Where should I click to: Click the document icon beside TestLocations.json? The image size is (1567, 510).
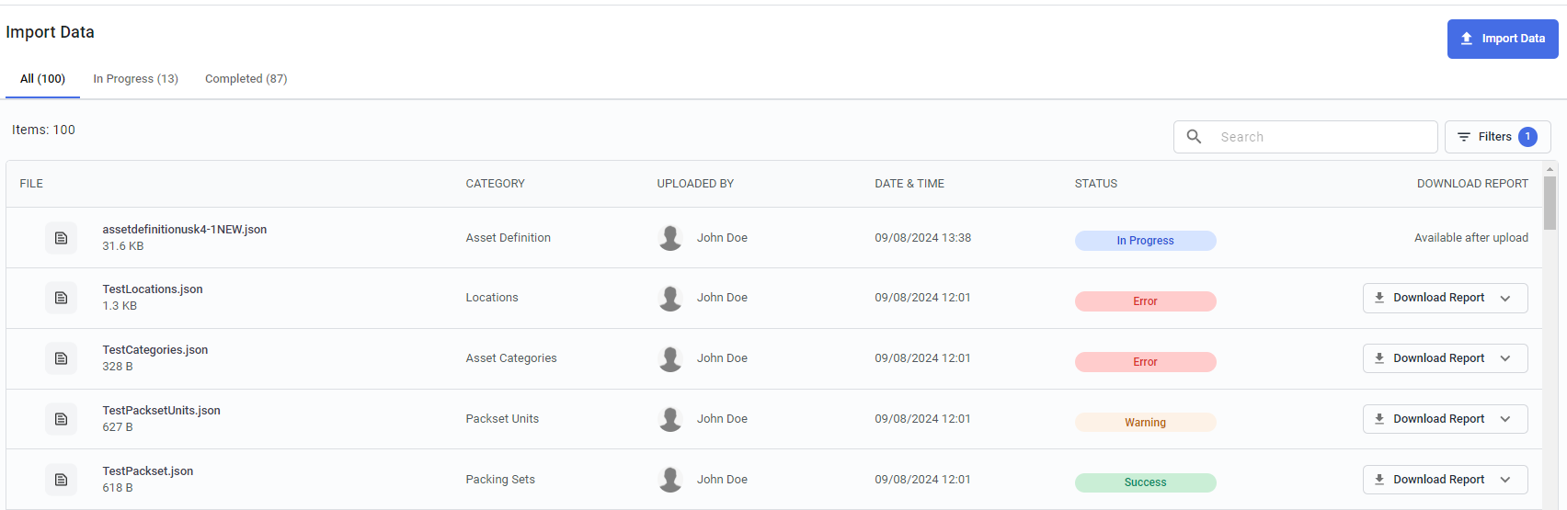tap(61, 298)
